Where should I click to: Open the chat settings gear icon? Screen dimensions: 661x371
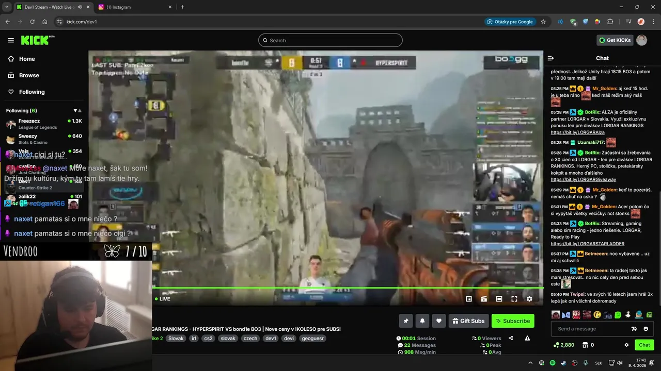626,345
